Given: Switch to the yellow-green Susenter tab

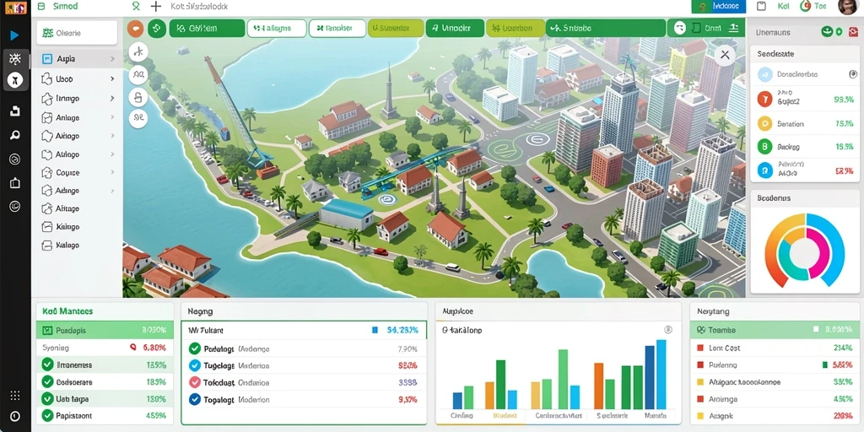Looking at the screenshot, I should click(396, 28).
